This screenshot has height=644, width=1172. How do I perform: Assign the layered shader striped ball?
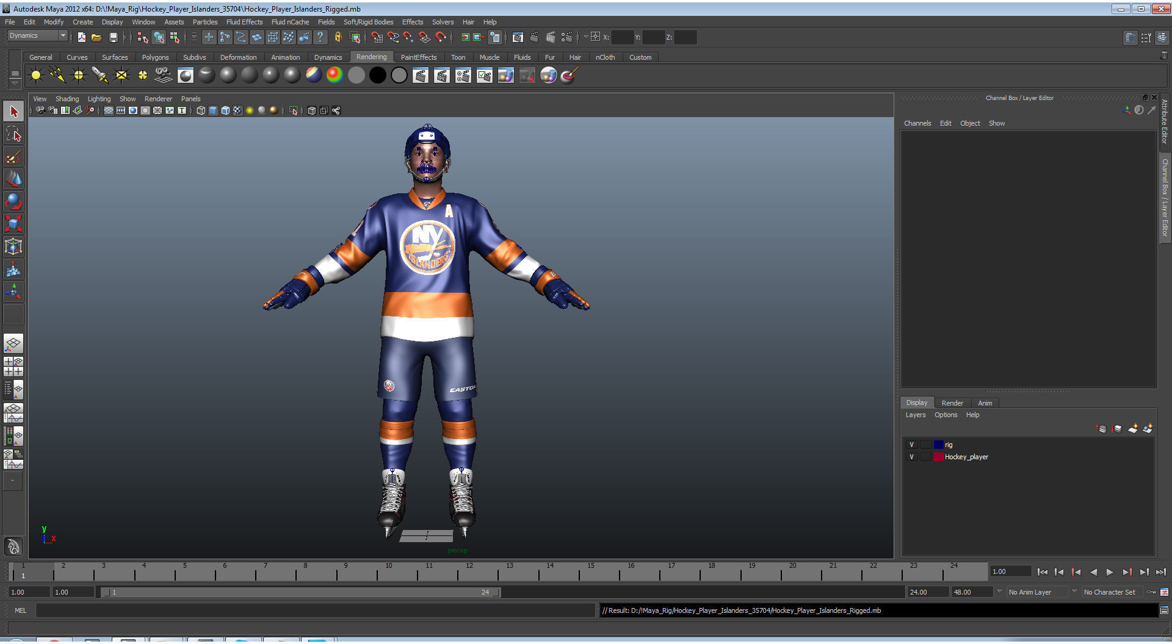point(313,76)
